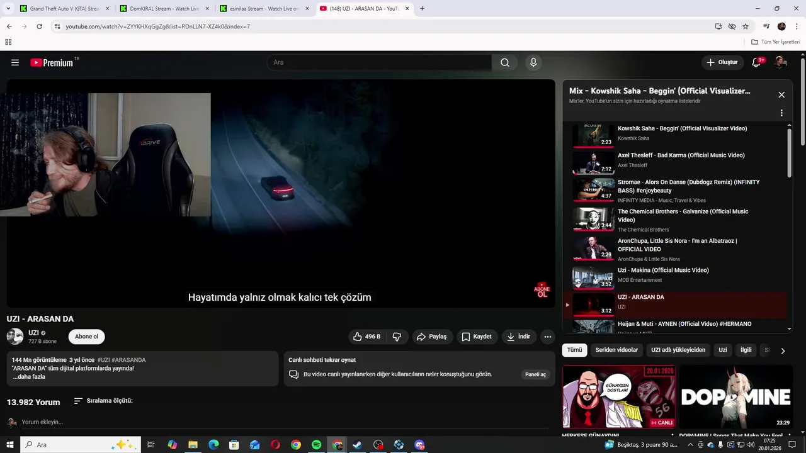Image resolution: width=806 pixels, height=453 pixels.
Task: Open Spotify from the taskbar
Action: [x=317, y=445]
